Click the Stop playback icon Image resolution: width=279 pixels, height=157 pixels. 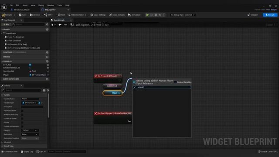pyautogui.click(x=156, y=15)
